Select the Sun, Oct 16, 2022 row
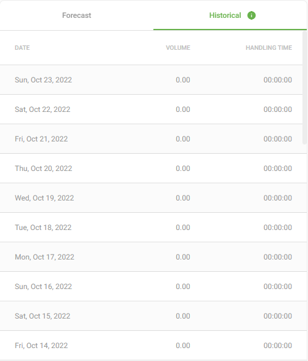 (153, 287)
